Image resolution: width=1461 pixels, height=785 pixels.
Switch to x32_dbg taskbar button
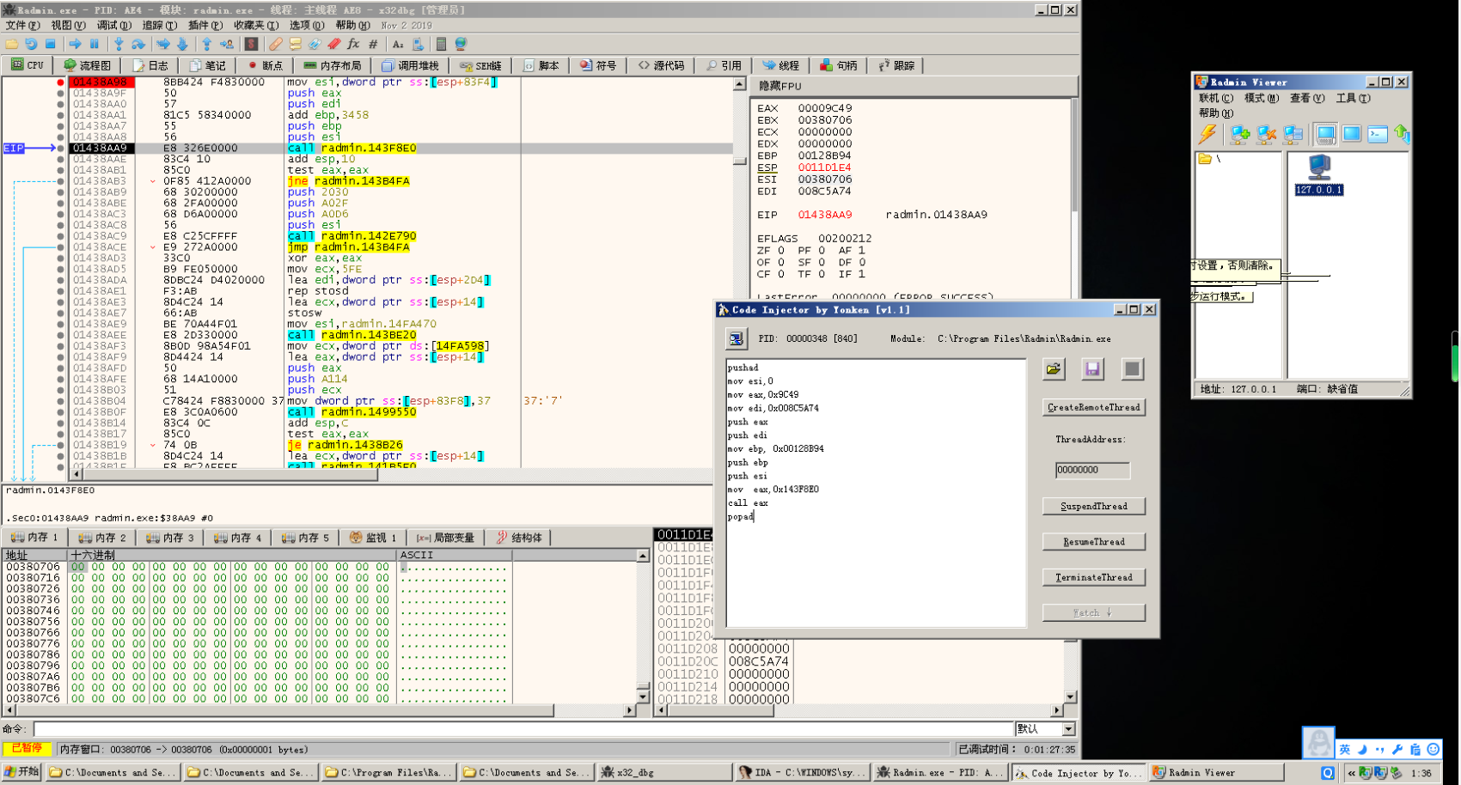[663, 773]
